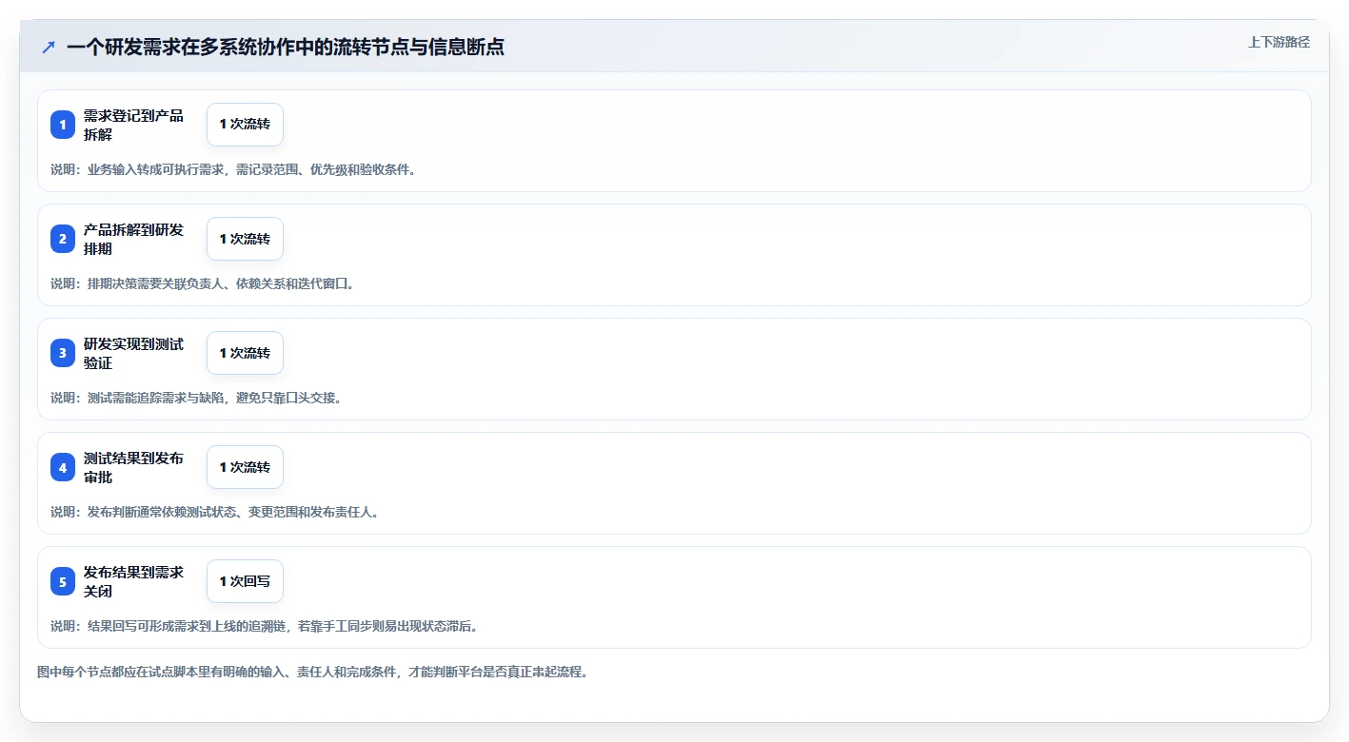
Task: Click the description starting 业务输入转成可执行需求
Action: click(233, 169)
